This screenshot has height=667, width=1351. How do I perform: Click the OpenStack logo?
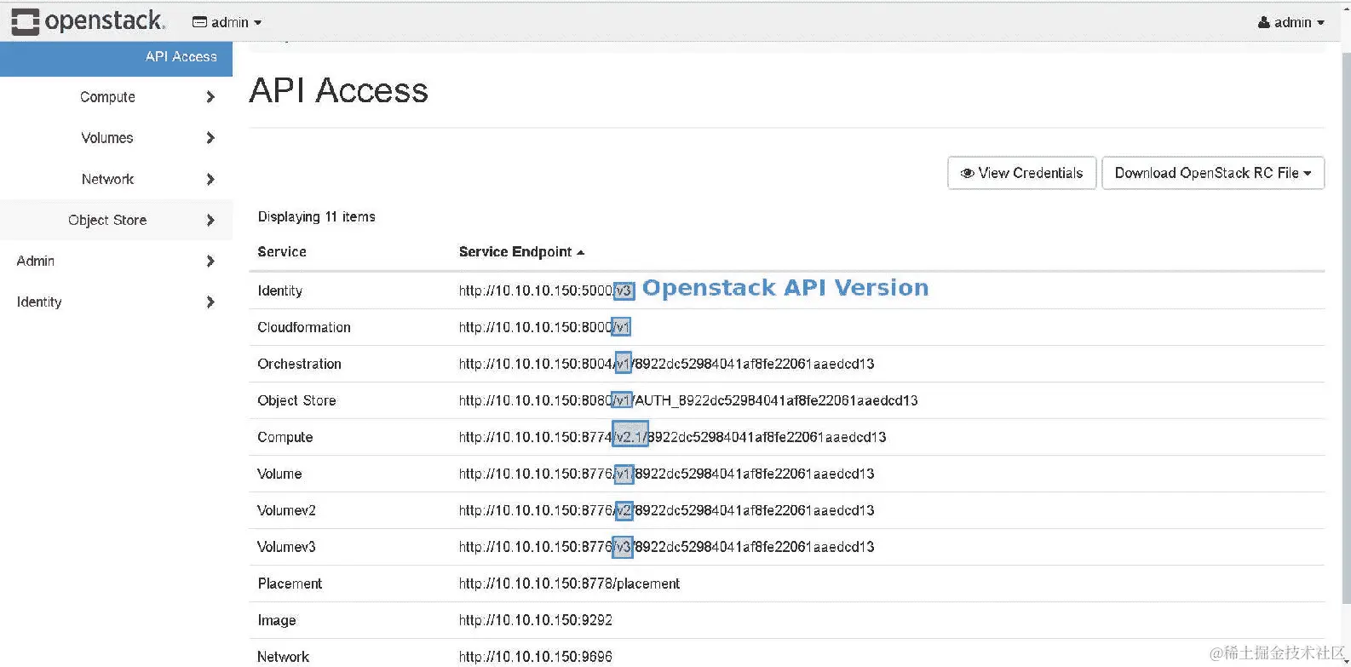(88, 21)
